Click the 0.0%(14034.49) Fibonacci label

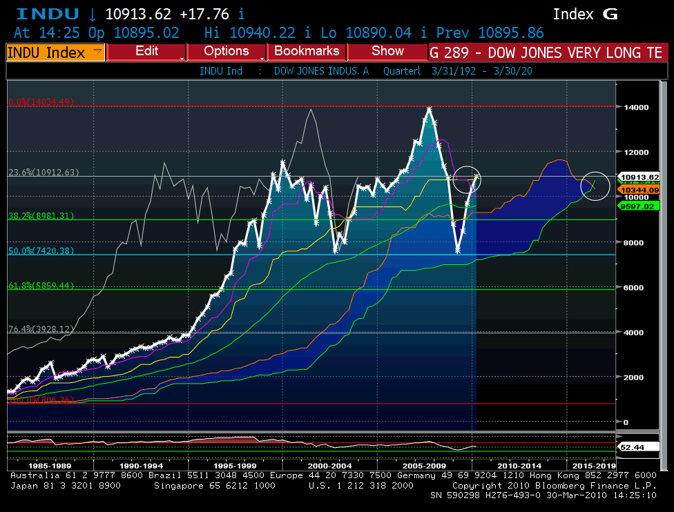(41, 102)
